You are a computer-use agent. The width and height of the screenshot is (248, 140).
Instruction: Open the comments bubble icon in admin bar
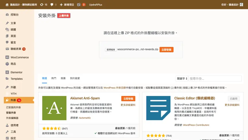click(52, 5)
